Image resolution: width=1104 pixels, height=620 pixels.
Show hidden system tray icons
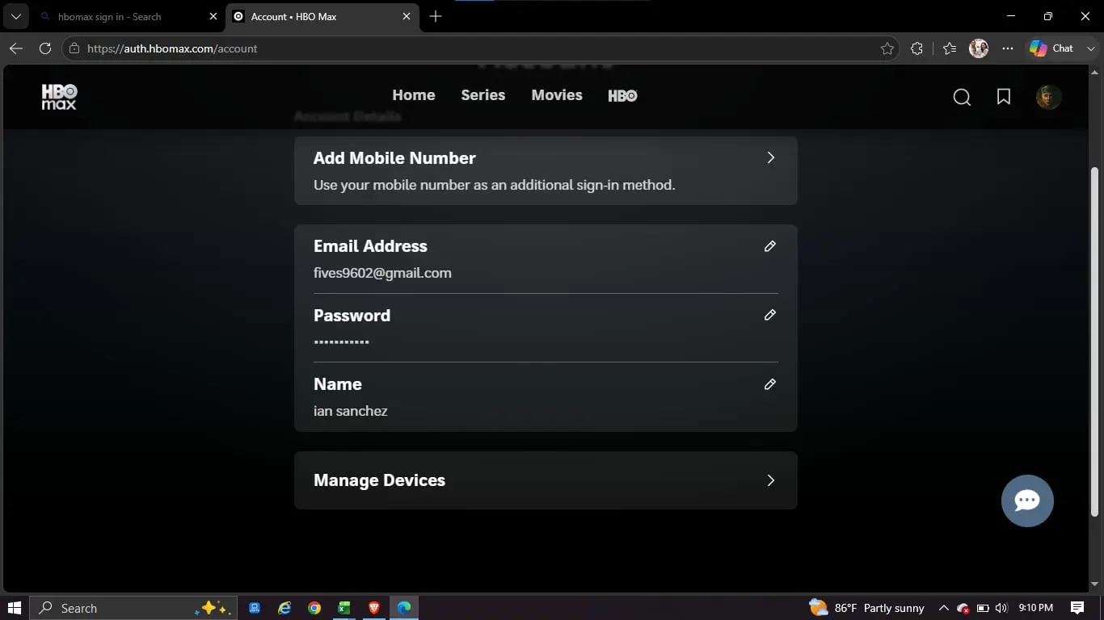(x=943, y=608)
